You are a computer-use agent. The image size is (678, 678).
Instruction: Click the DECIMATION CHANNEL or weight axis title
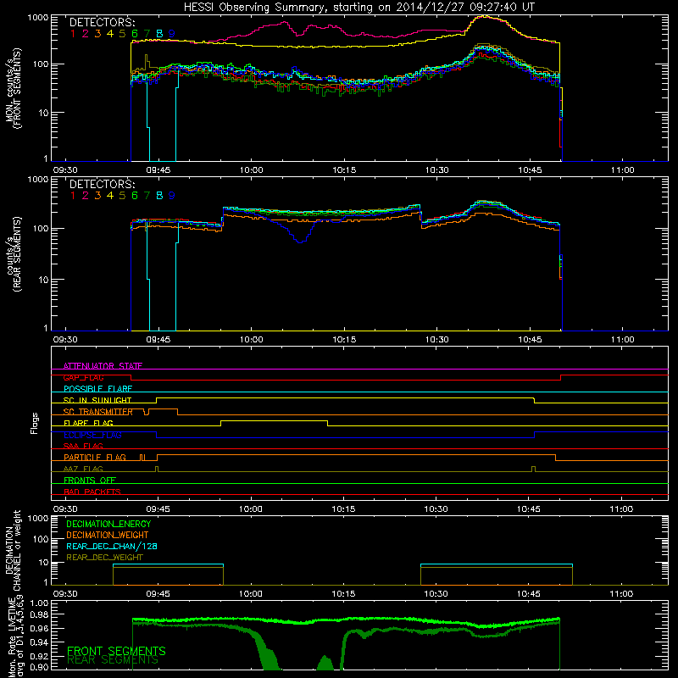coord(13,550)
